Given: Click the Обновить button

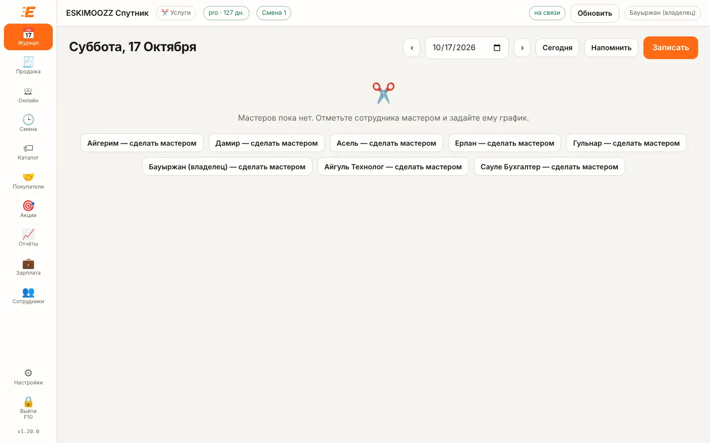Looking at the screenshot, I should tap(595, 13).
